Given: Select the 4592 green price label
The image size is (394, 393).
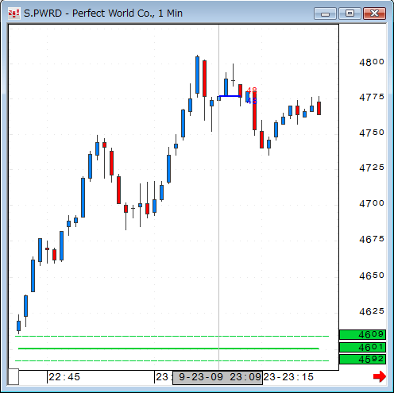Looking at the screenshot, I should [x=362, y=360].
